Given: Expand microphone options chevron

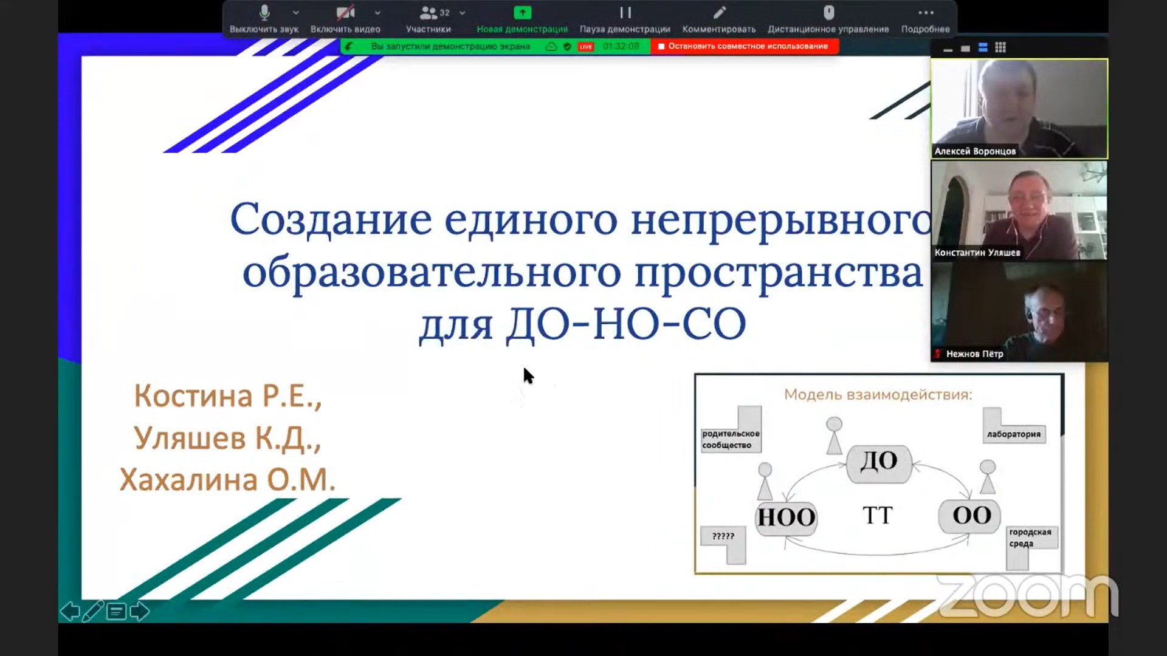Looking at the screenshot, I should [296, 12].
